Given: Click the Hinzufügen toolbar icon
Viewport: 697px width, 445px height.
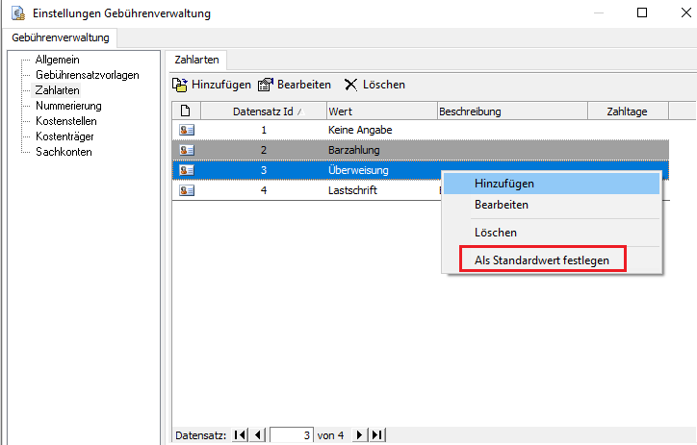Looking at the screenshot, I should pyautogui.click(x=180, y=85).
